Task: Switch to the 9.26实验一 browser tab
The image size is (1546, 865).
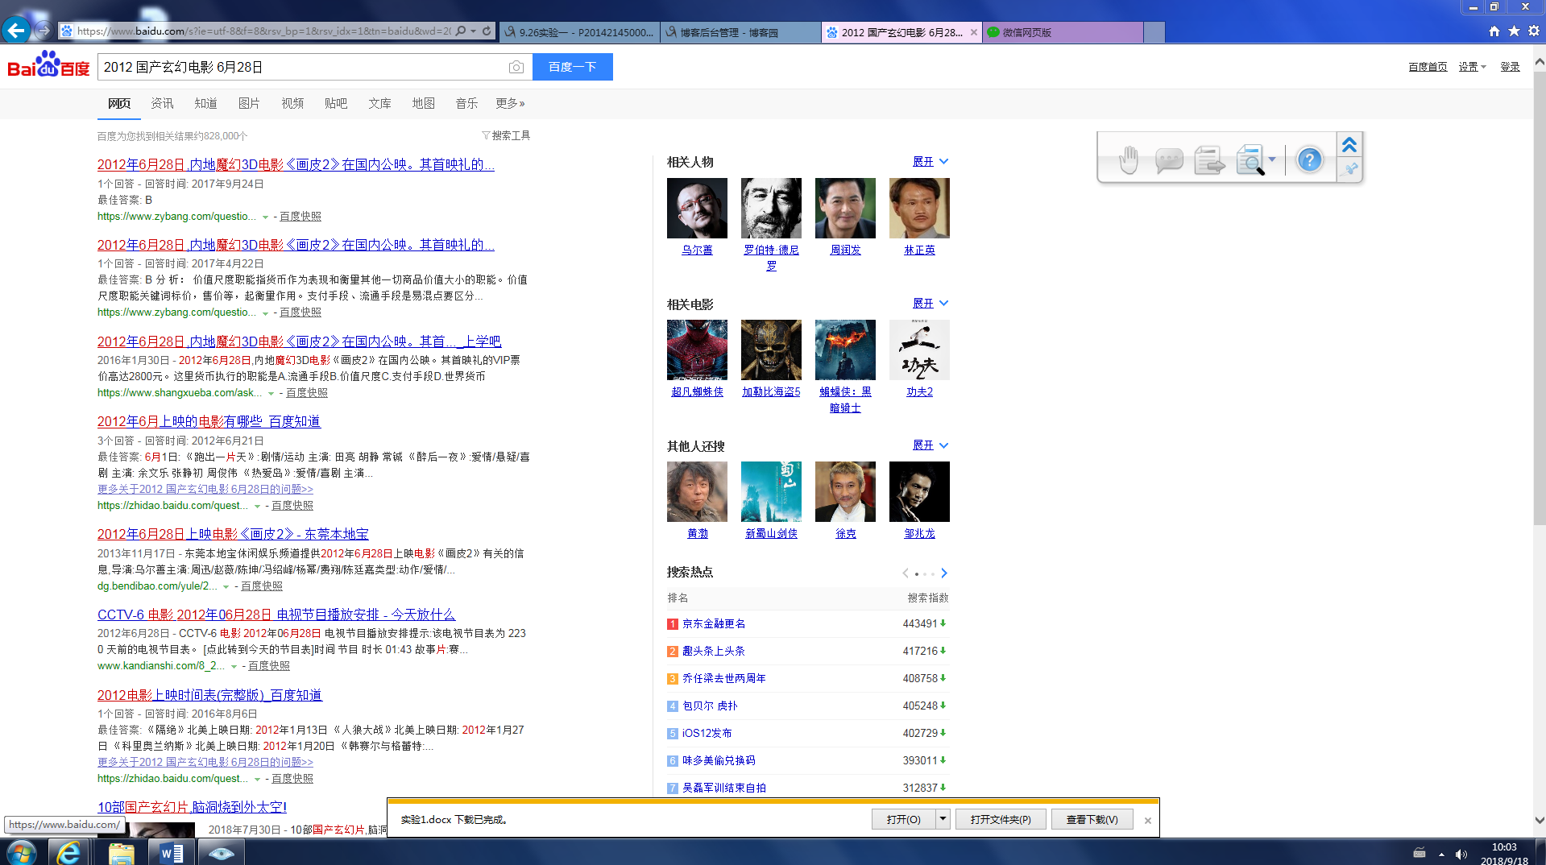Action: pos(579,32)
